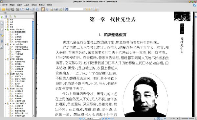
Task: Activate the Hand tool
Action: 43,9
